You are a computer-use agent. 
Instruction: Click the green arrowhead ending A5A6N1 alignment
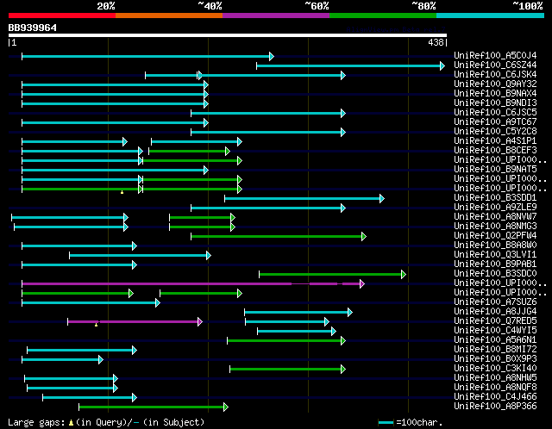point(343,341)
